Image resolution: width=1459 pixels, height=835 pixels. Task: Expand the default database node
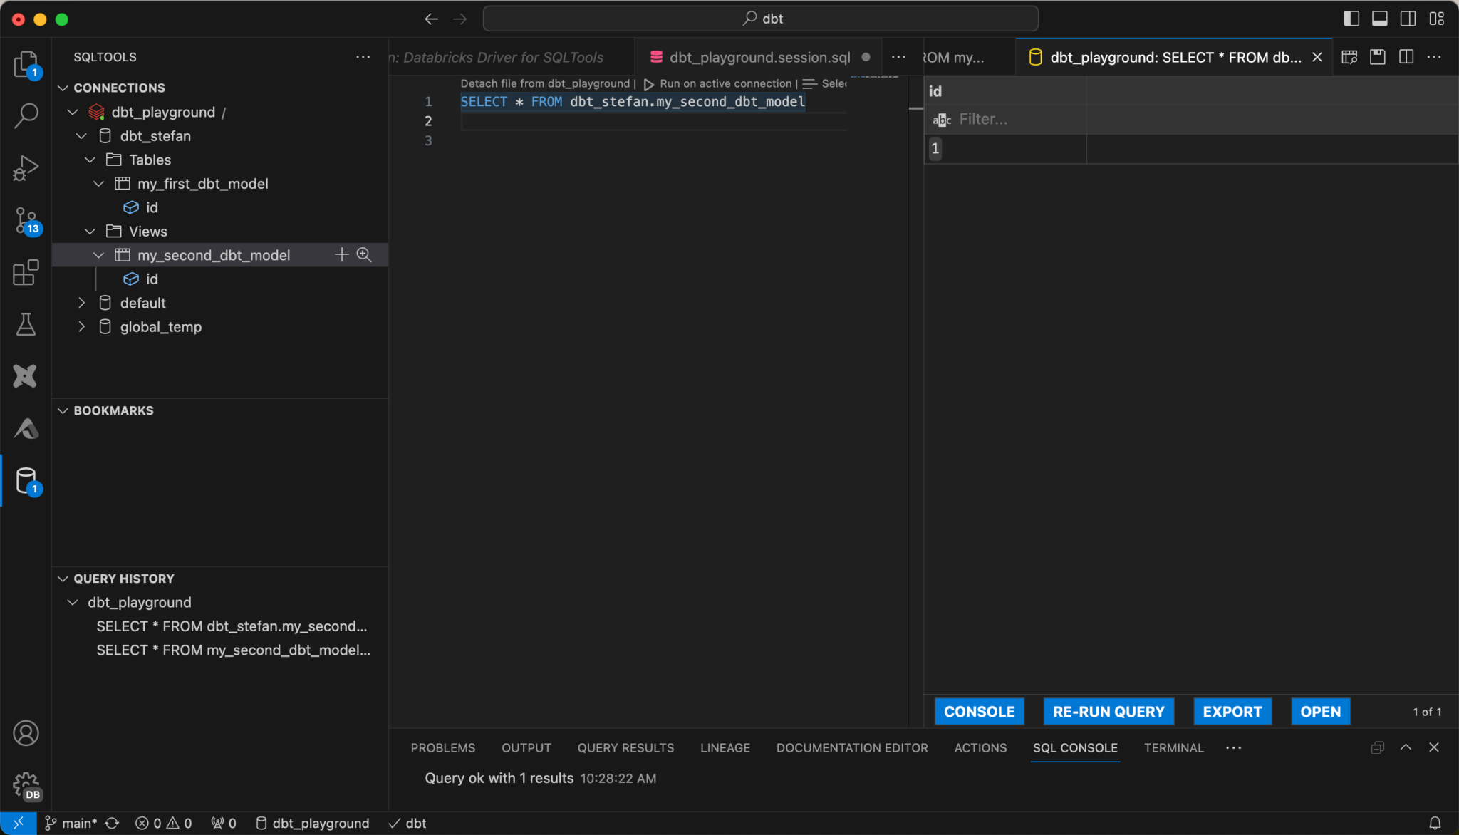[82, 303]
